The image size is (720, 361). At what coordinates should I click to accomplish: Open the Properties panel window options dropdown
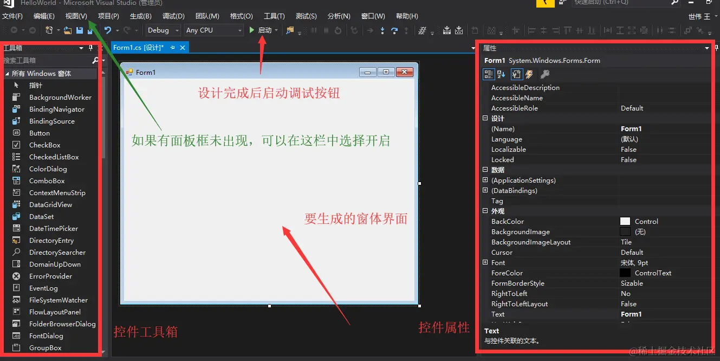(706, 48)
